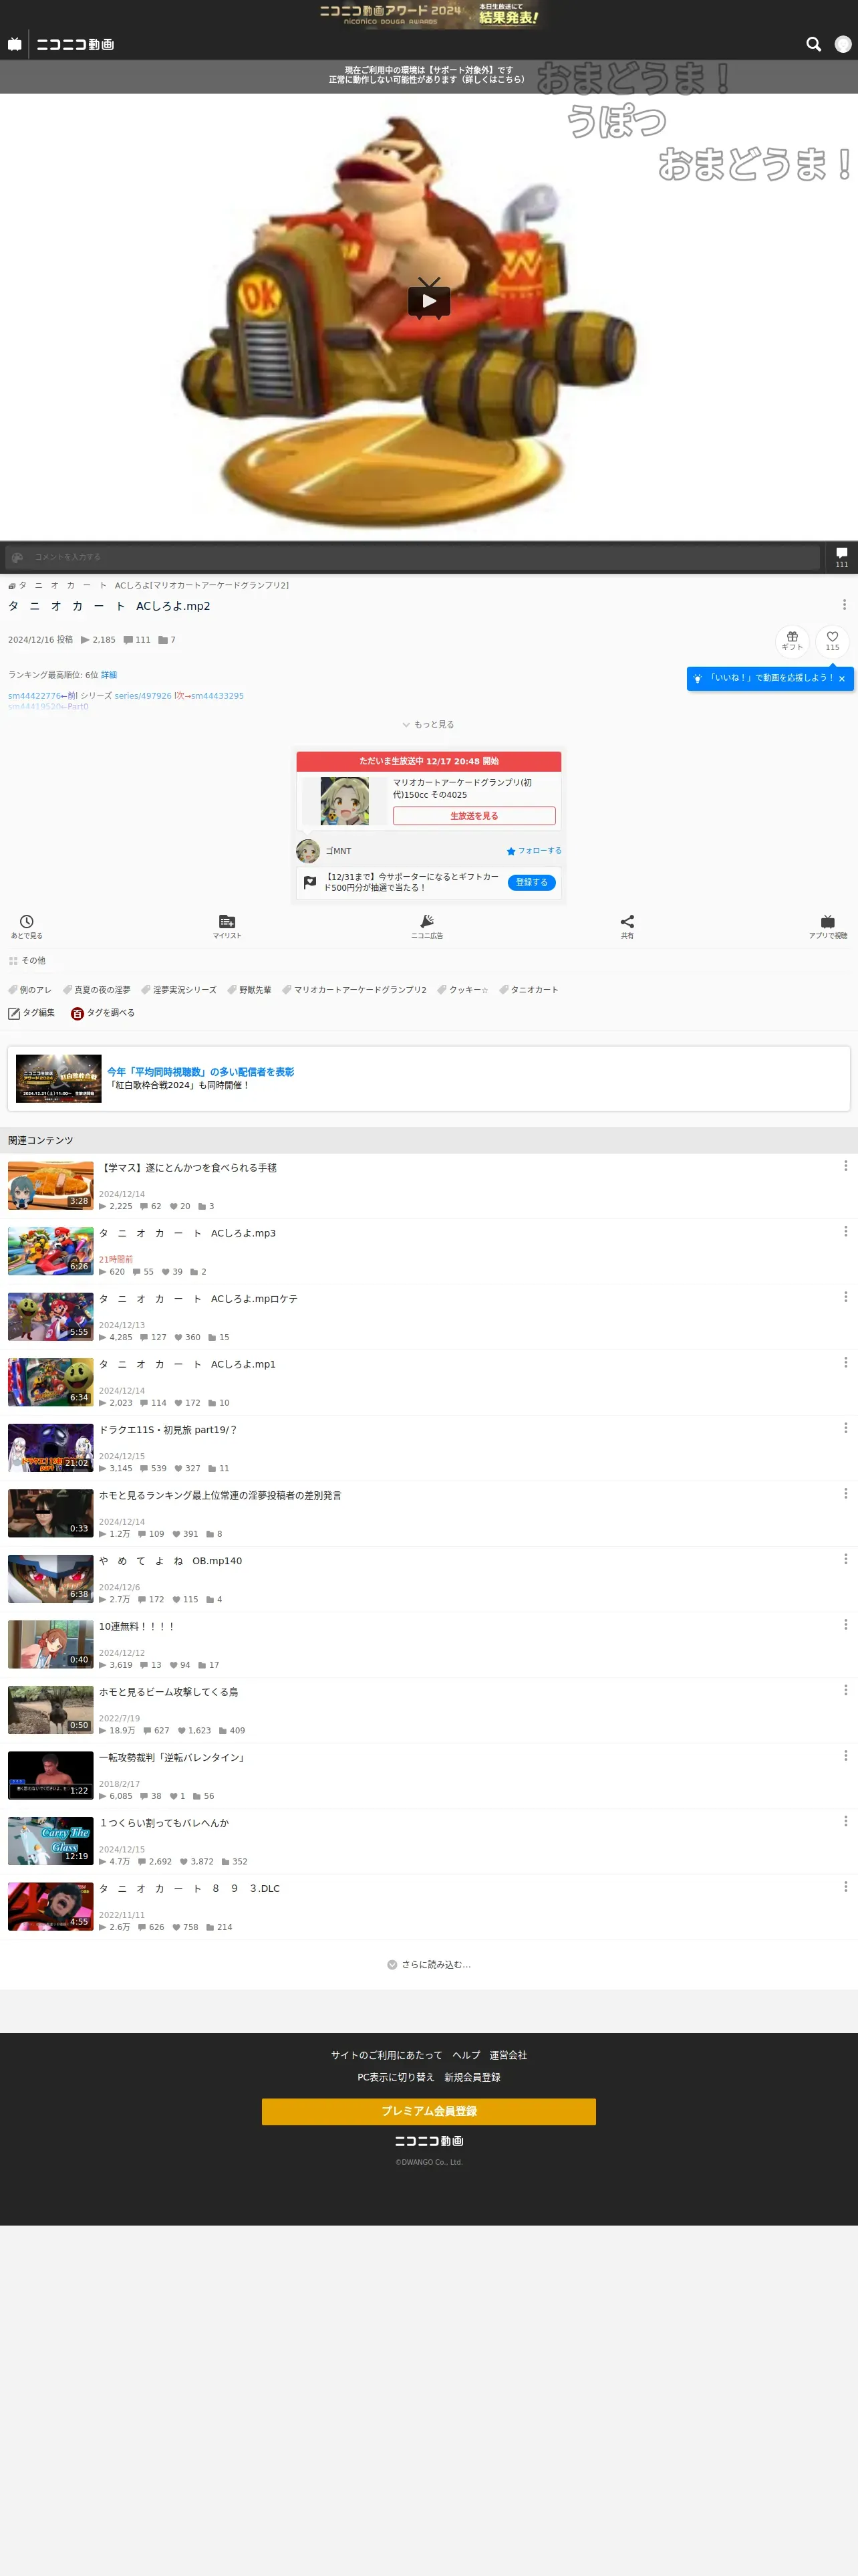Image resolution: width=858 pixels, height=2576 pixels.
Task: Dismiss the いいね tooltip with its close X
Action: coord(842,678)
